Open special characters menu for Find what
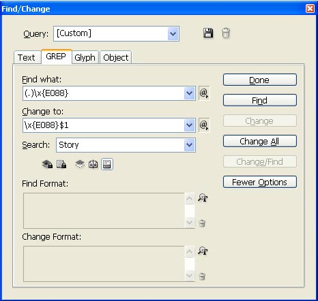Screen dimensions: 318x301 (204, 93)
